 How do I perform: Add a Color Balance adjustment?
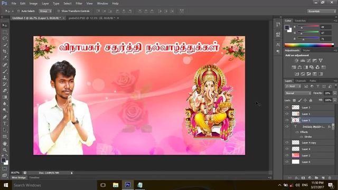(299, 68)
